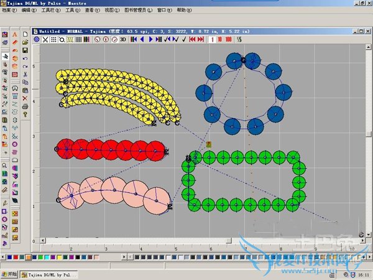Undo the last action

click(x=25, y=58)
